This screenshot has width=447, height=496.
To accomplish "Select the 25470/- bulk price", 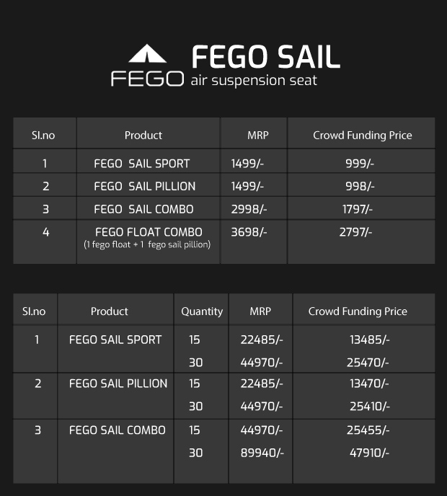I will (368, 362).
